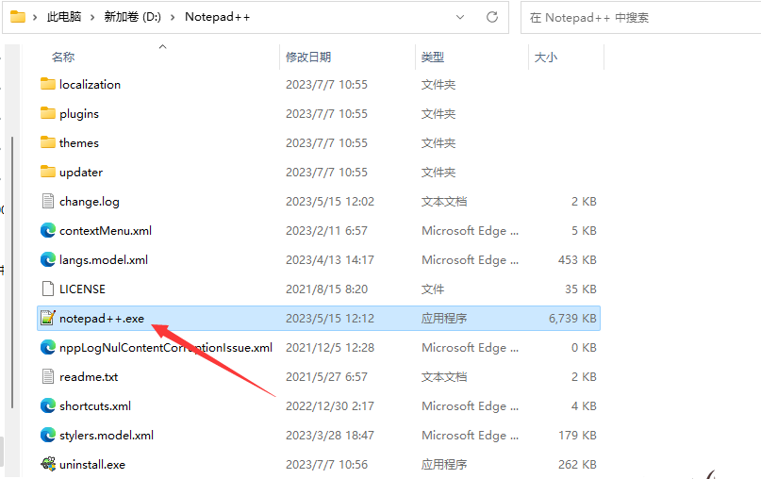This screenshot has width=761, height=479.
Task: Click the notepad++.exe application icon
Action: (48, 319)
